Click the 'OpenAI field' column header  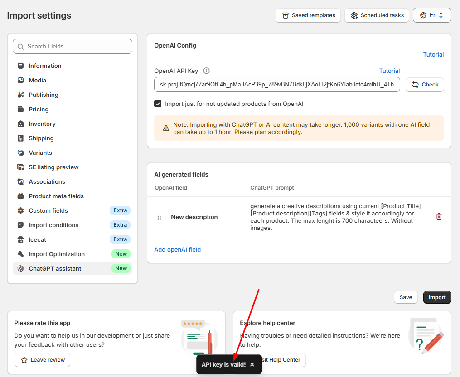click(171, 188)
